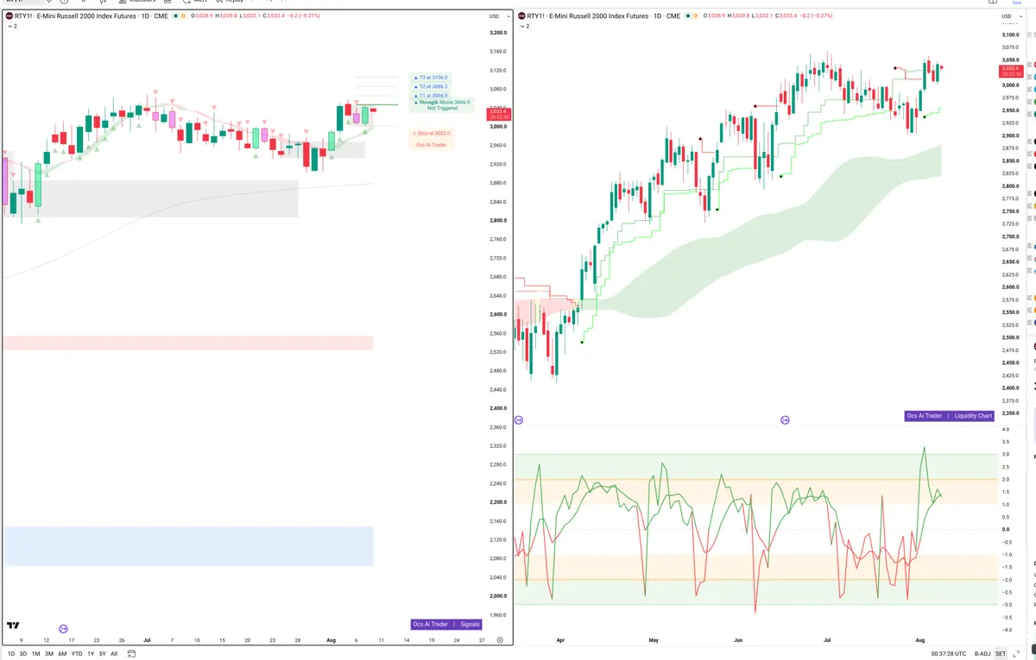Click the 'T3 at 3106.0' target label

[432, 78]
